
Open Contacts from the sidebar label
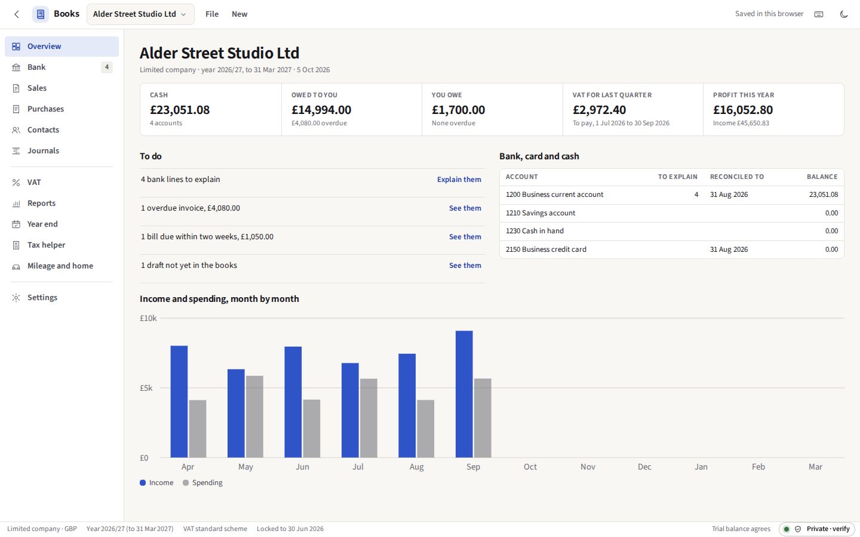click(x=43, y=130)
